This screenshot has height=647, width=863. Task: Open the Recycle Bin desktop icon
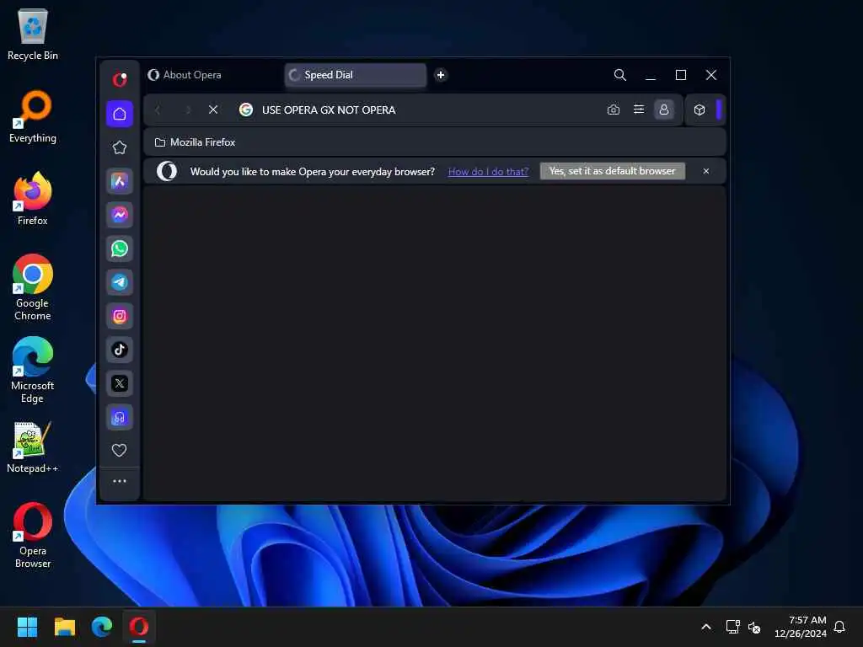(33, 35)
